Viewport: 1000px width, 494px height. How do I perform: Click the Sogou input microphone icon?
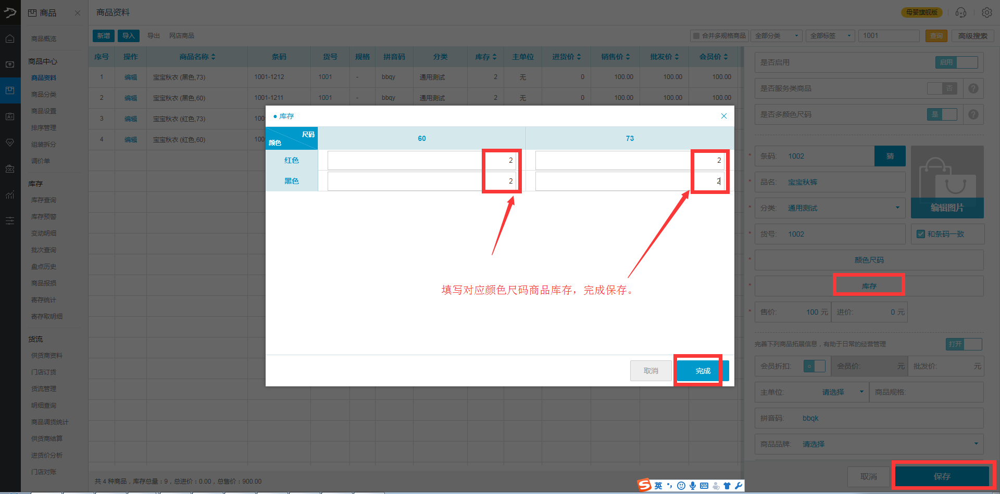point(693,486)
